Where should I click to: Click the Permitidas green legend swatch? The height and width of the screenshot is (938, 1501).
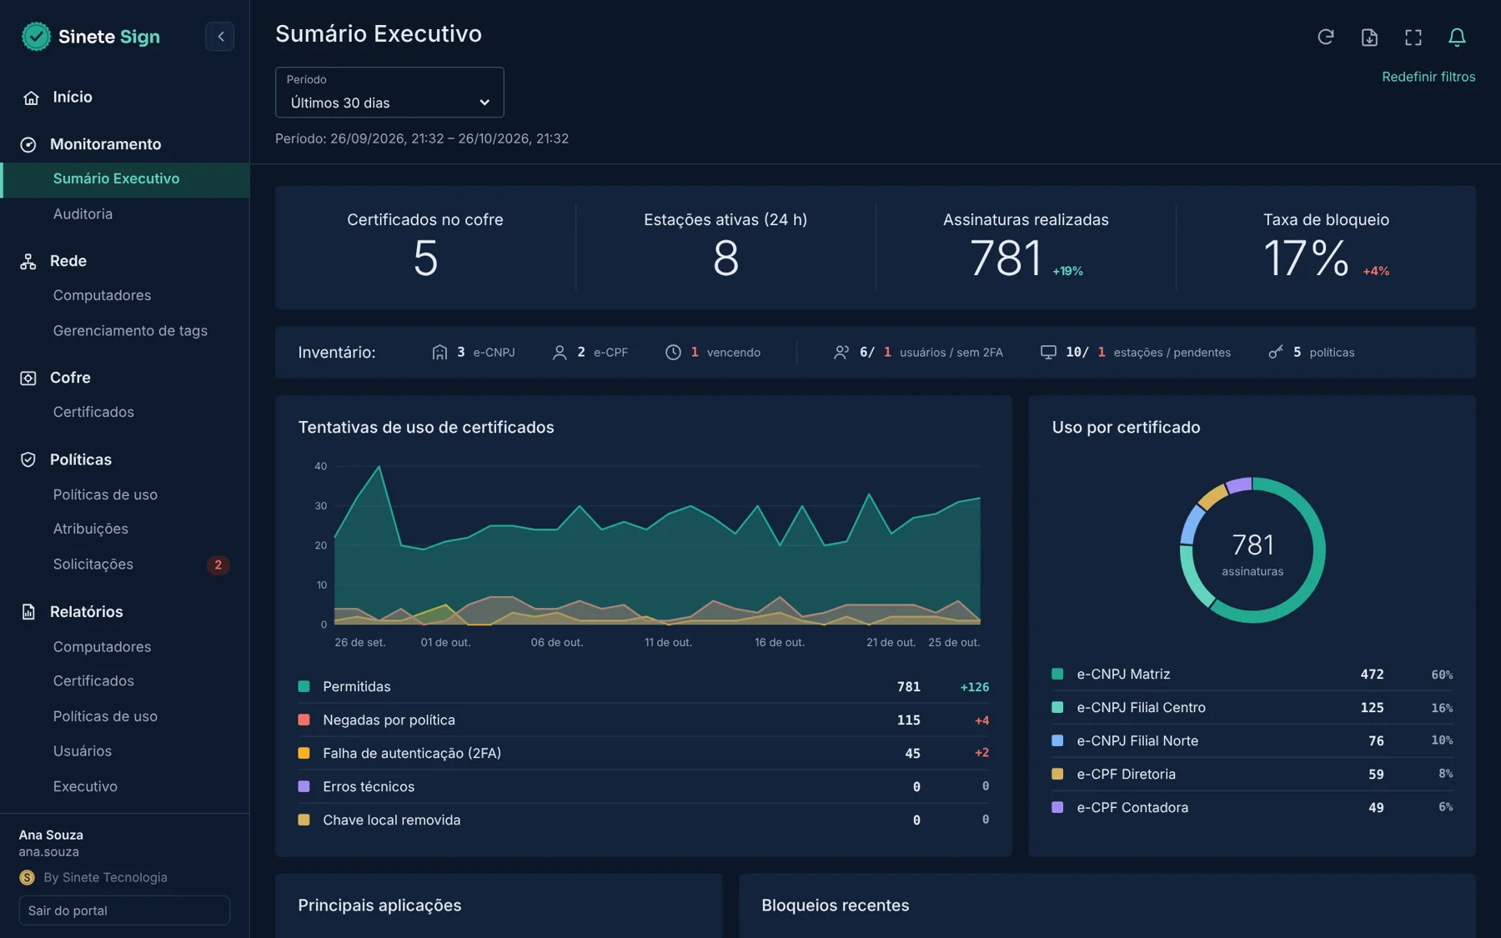click(x=304, y=686)
